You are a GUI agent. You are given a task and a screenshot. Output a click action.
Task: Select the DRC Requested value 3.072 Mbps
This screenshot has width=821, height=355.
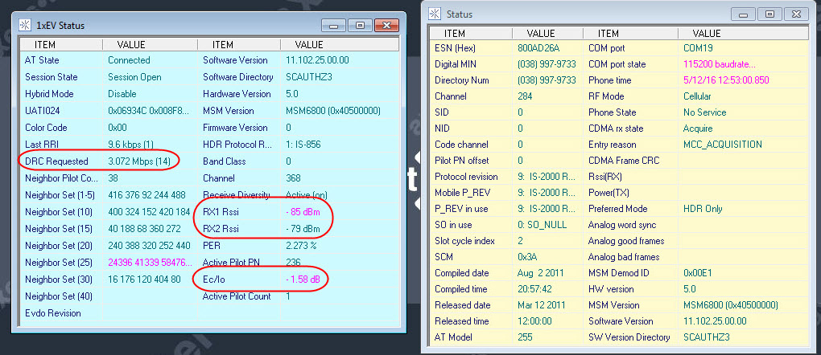tap(140, 161)
